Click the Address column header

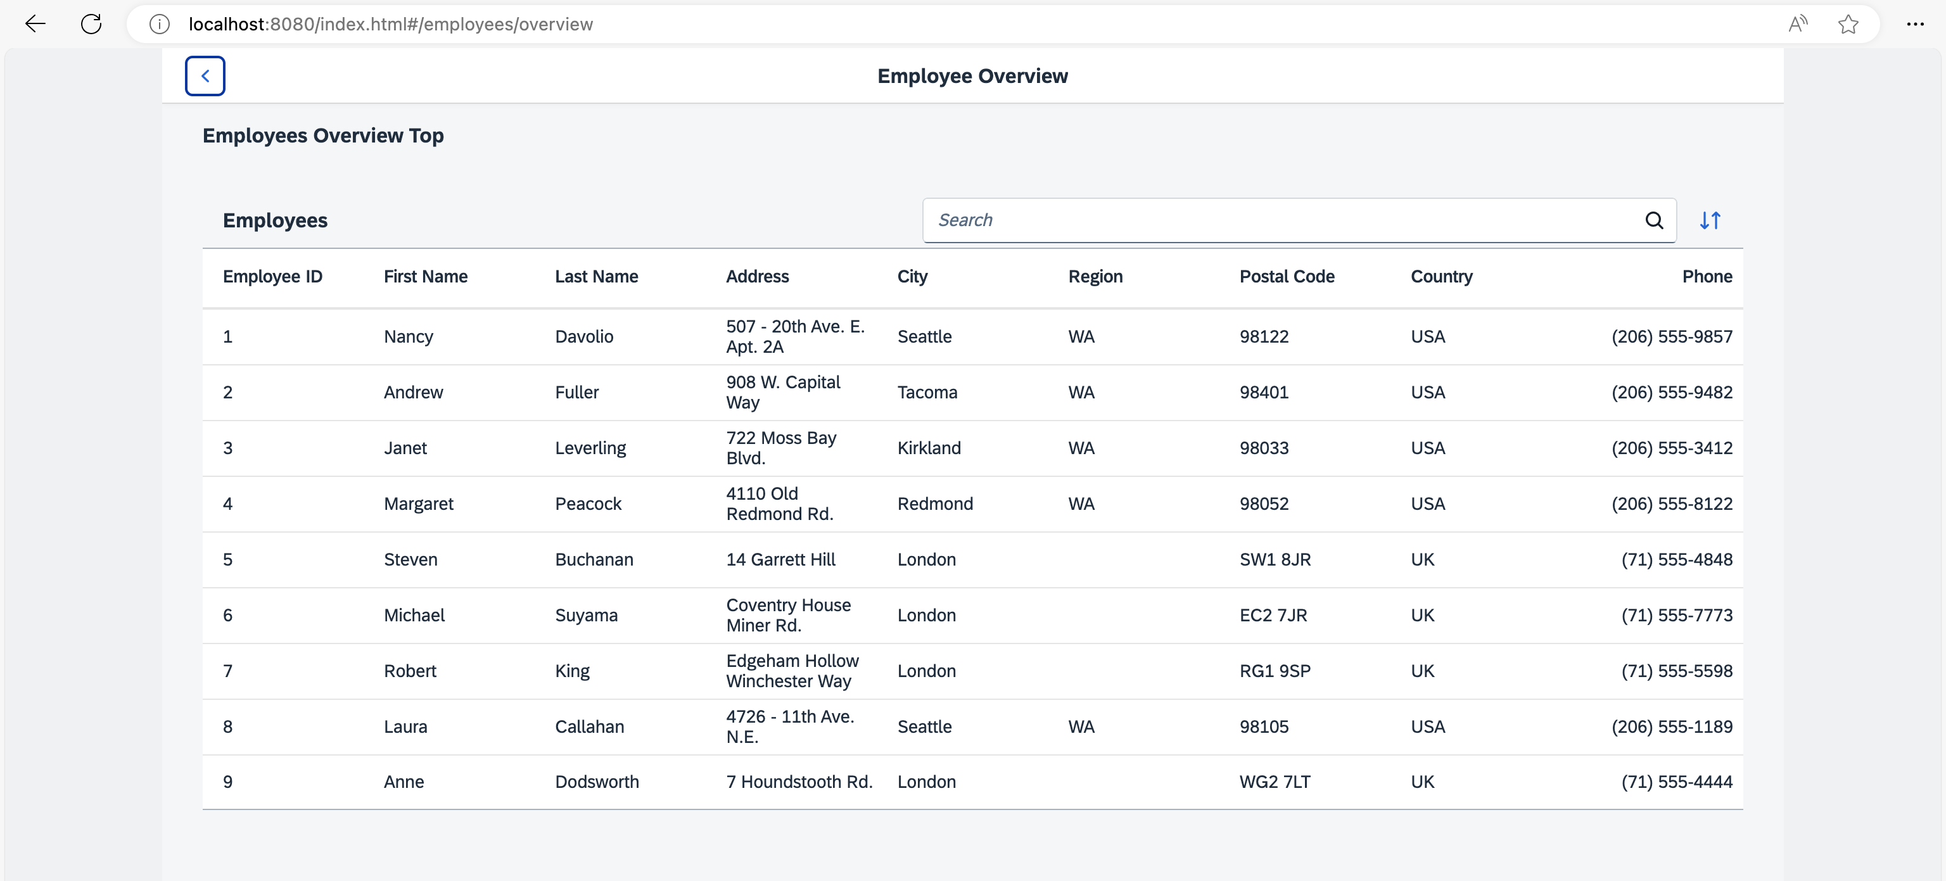pos(757,277)
